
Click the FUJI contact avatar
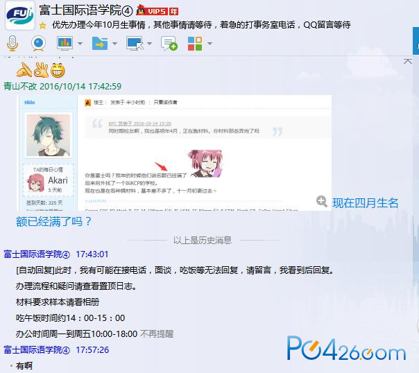pyautogui.click(x=20, y=15)
